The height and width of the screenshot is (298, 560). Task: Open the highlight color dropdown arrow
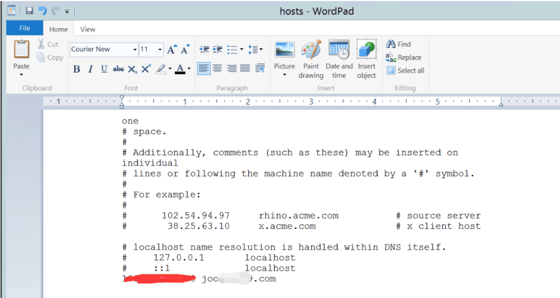170,69
